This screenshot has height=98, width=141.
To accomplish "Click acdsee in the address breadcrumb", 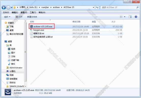I will click(x=56, y=7).
